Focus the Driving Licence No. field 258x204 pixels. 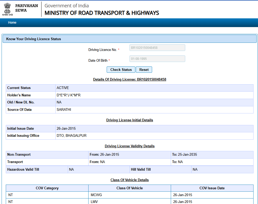click(x=157, y=48)
